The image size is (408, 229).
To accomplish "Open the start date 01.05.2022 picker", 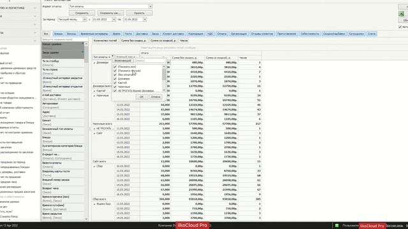I will tap(113, 20).
